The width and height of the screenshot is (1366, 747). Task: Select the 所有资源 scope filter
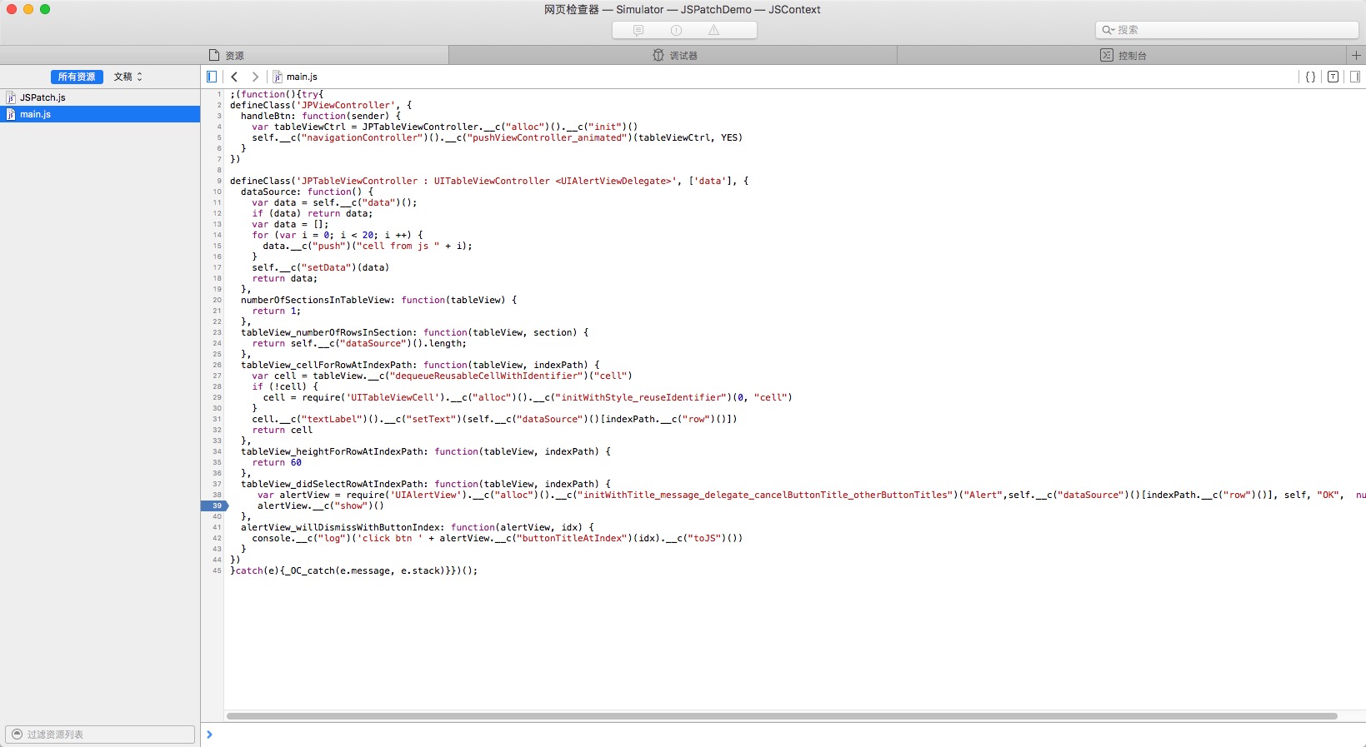coord(77,77)
